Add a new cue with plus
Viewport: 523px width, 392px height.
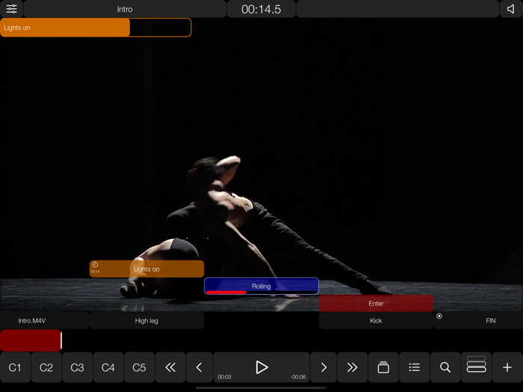[x=507, y=367]
